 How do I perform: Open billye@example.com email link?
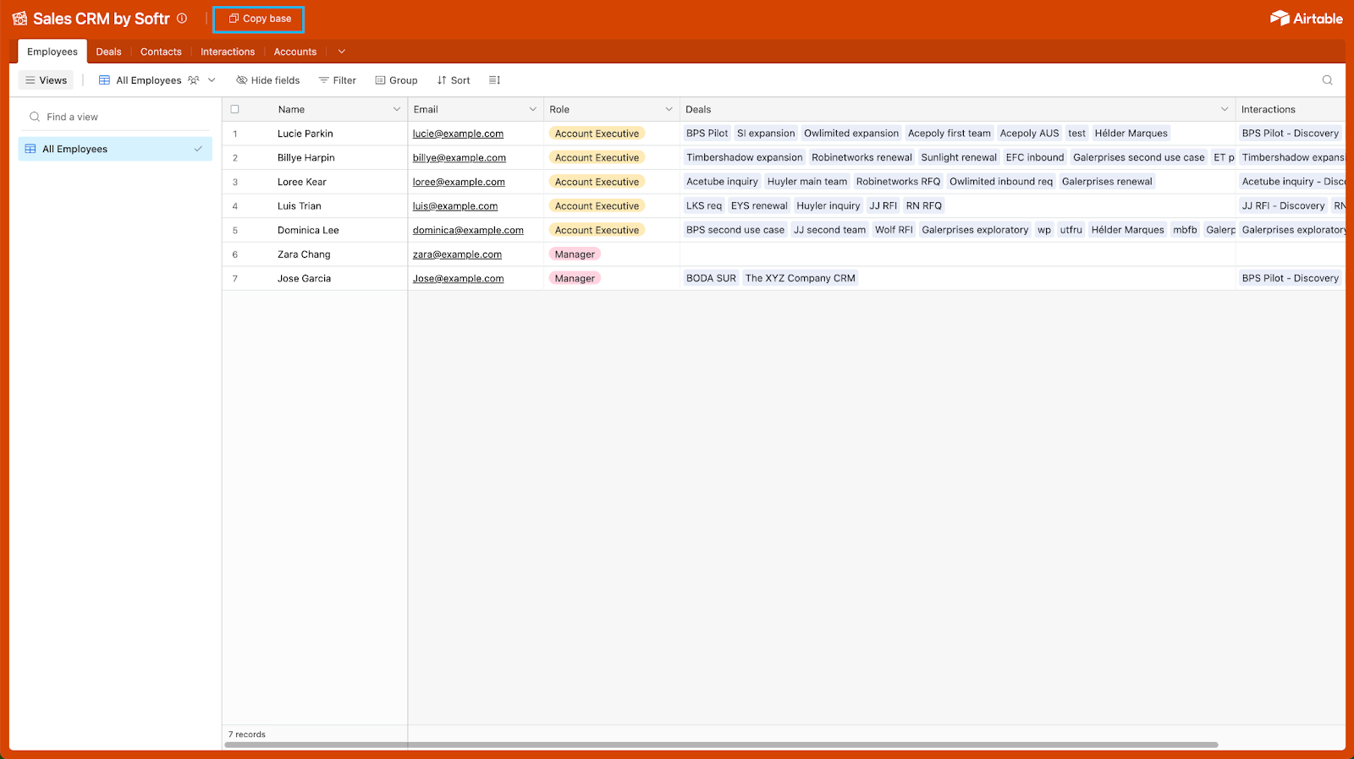tap(460, 157)
